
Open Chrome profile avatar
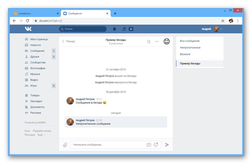click(231, 21)
